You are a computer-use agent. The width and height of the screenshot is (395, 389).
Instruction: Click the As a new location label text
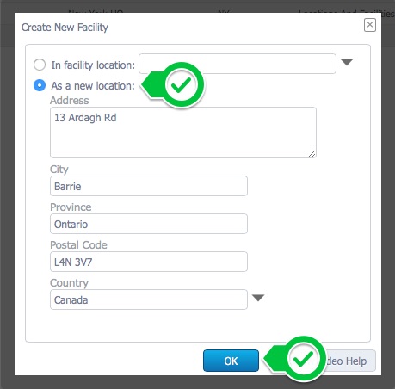coord(93,86)
